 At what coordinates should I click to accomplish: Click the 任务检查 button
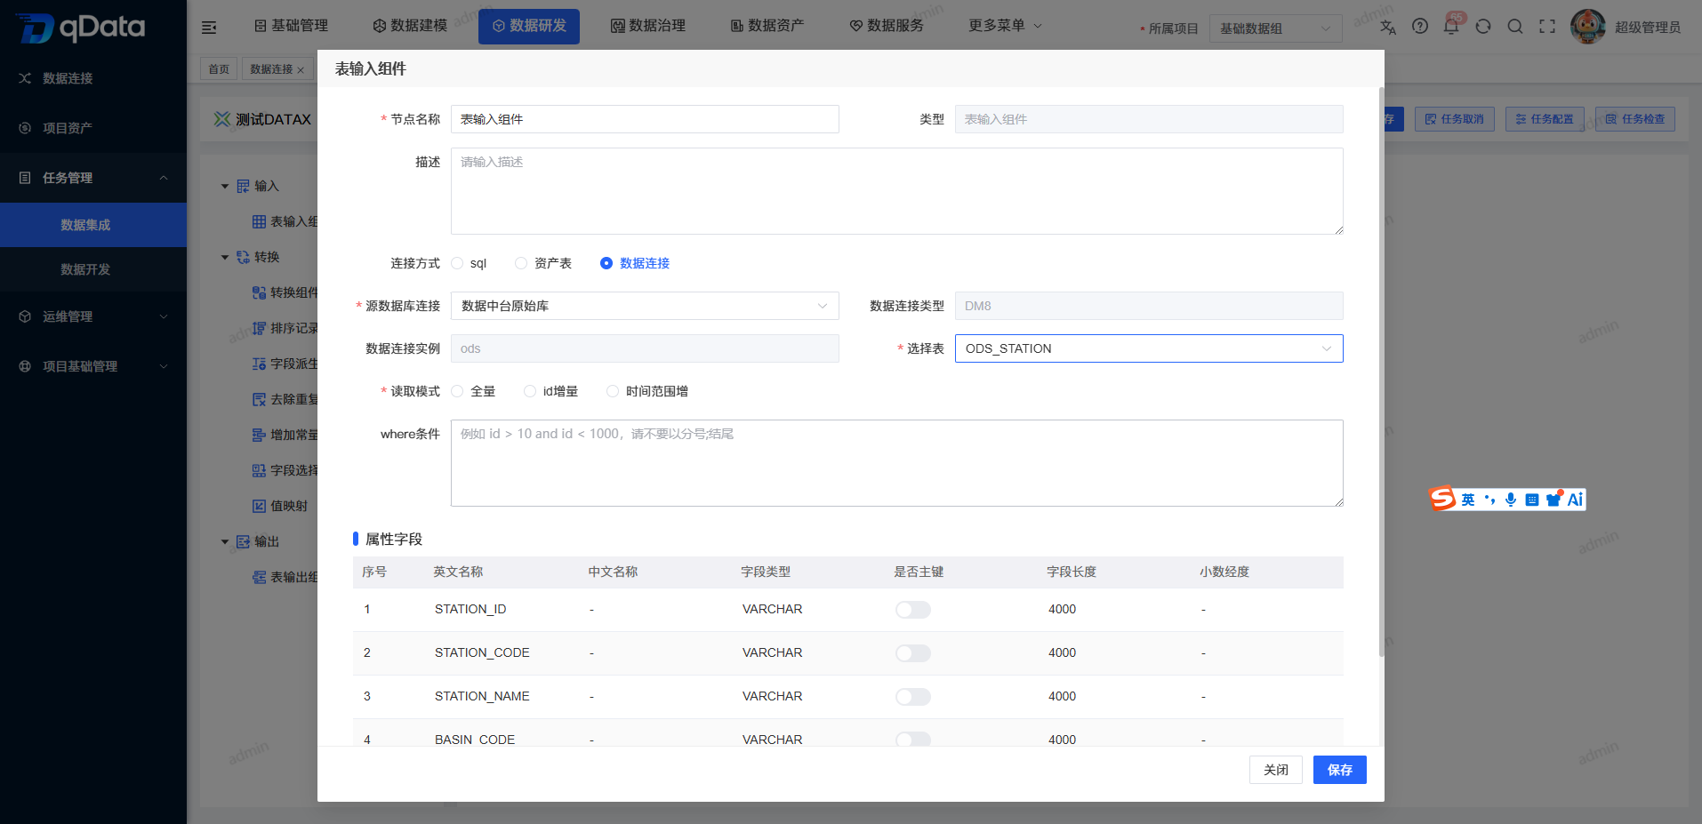(x=1635, y=119)
